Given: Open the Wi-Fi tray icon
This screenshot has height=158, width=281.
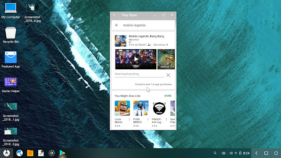Looking at the screenshot, I should click(x=236, y=153).
